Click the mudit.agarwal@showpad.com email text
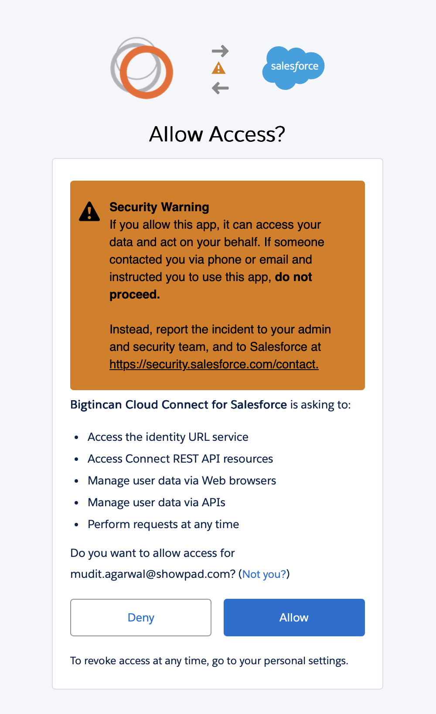This screenshot has width=436, height=714. point(153,574)
